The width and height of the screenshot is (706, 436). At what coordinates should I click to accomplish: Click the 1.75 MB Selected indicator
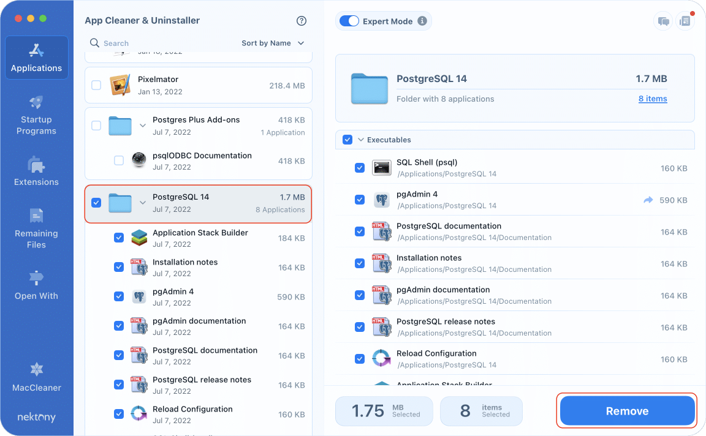[384, 411]
